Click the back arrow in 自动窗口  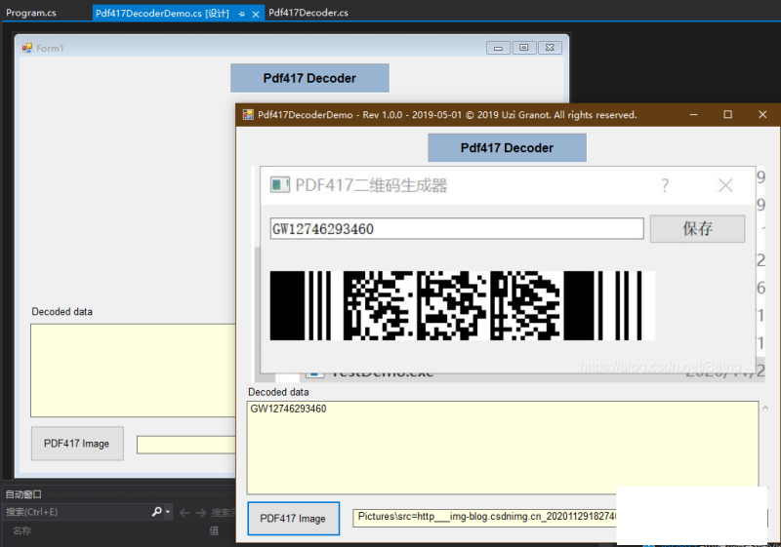click(185, 513)
